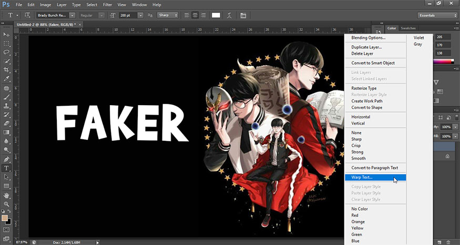This screenshot has width=460, height=245.
Task: Switch to the Swatches tab
Action: tap(408, 28)
